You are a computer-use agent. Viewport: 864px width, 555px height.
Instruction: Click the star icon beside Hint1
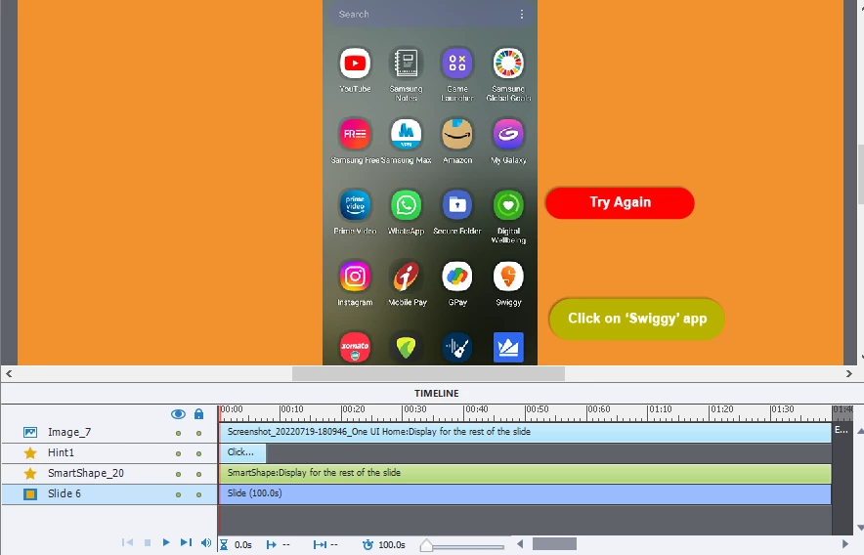pyautogui.click(x=30, y=453)
